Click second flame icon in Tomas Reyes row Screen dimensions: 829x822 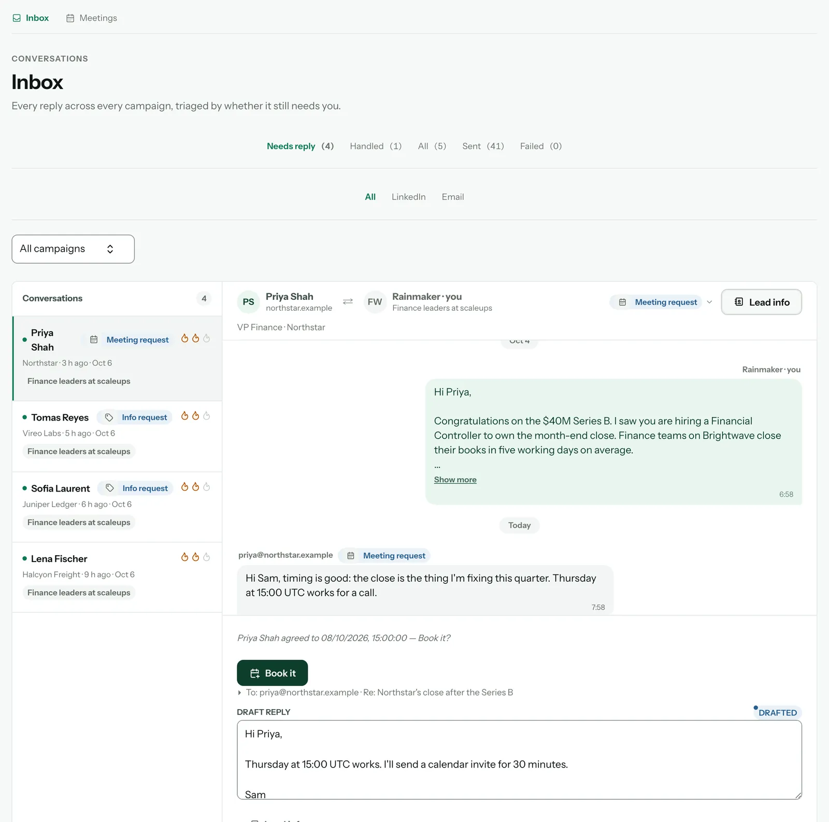pos(195,416)
